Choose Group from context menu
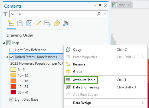This screenshot has height=108, width=149. [105, 72]
